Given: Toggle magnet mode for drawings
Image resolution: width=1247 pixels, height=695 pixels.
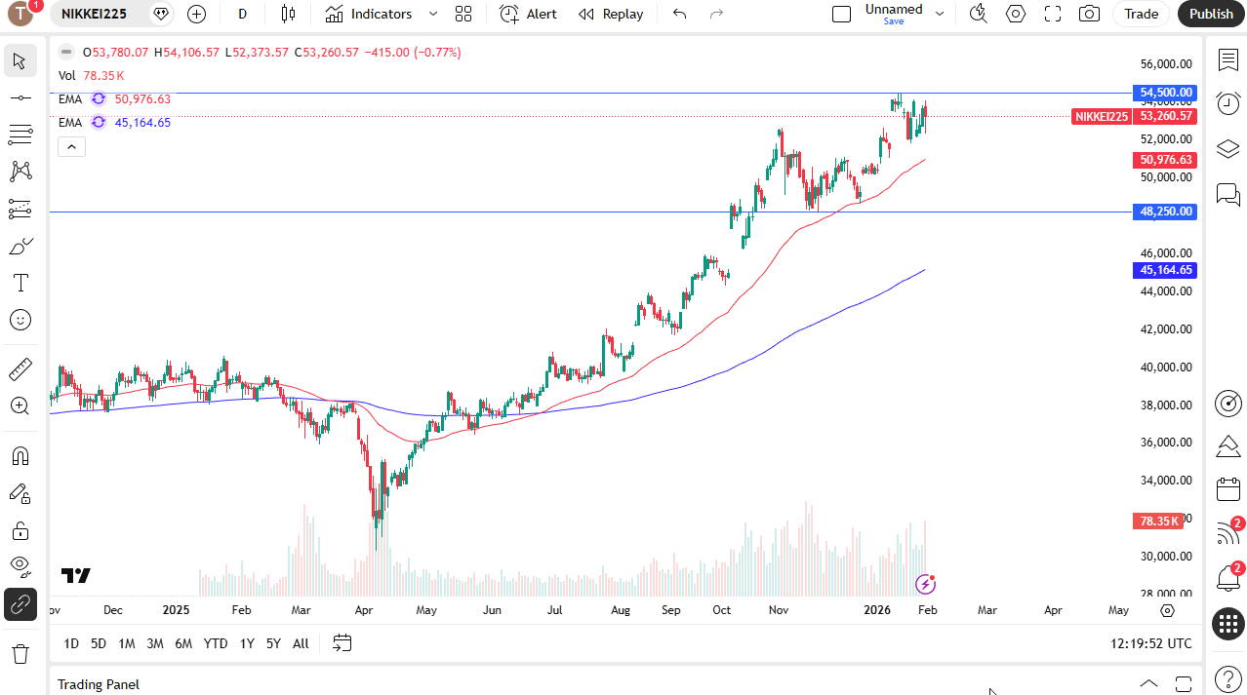Looking at the screenshot, I should (20, 456).
